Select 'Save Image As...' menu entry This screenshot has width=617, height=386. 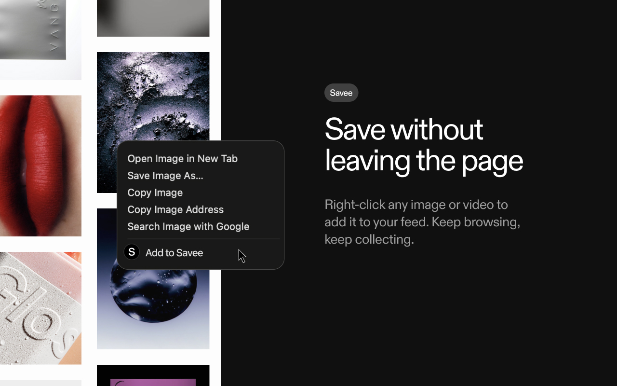[x=165, y=176]
